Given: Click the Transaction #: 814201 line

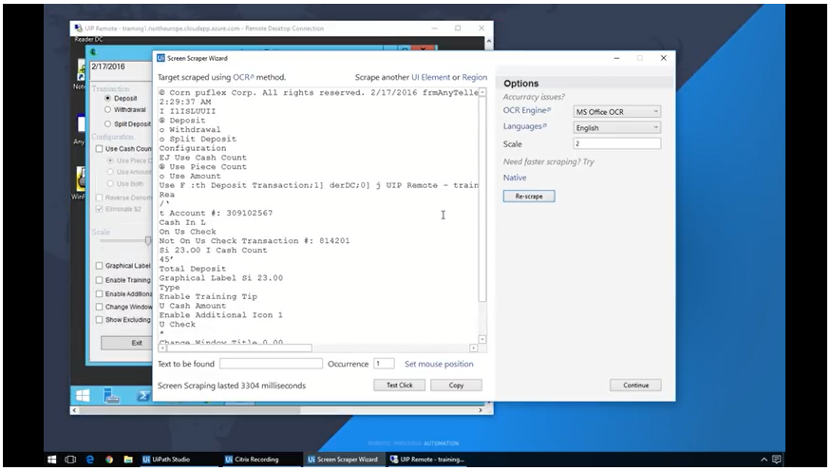Looking at the screenshot, I should 255,240.
